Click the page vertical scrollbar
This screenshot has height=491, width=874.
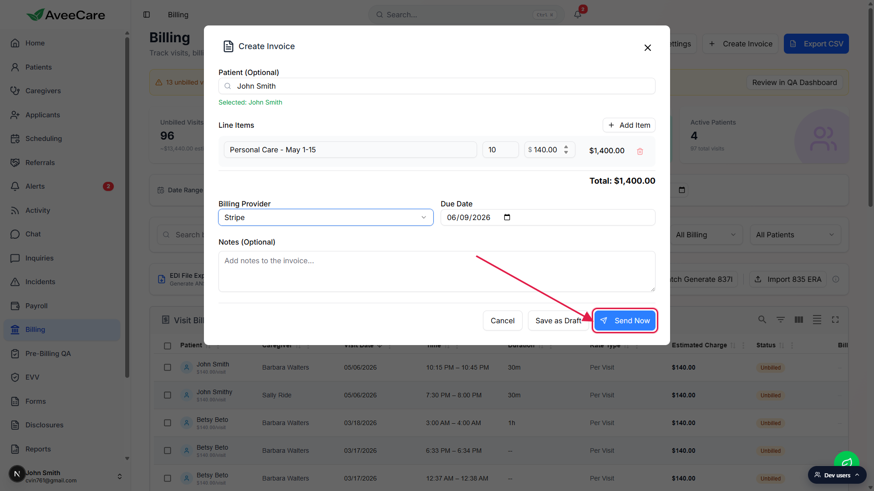click(x=870, y=107)
